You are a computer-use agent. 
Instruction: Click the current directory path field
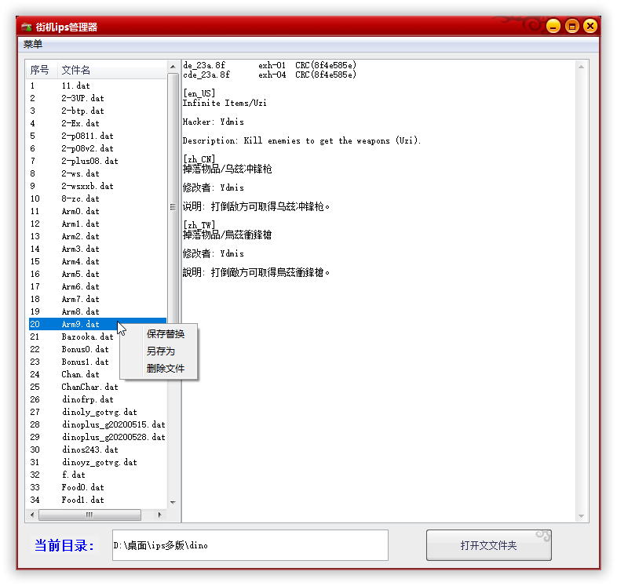click(250, 545)
